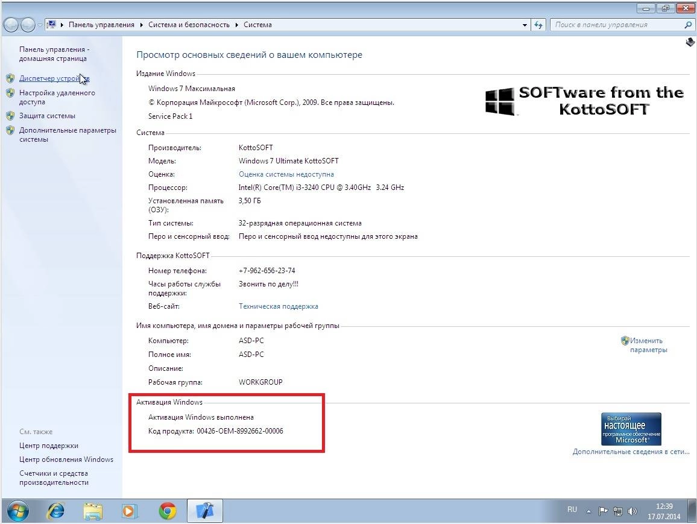697x524 pixels.
Task: Click RU language indicator
Action: coord(572,510)
